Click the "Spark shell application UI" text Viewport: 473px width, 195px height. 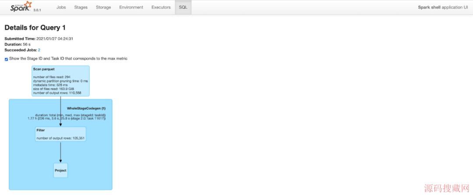click(443, 7)
